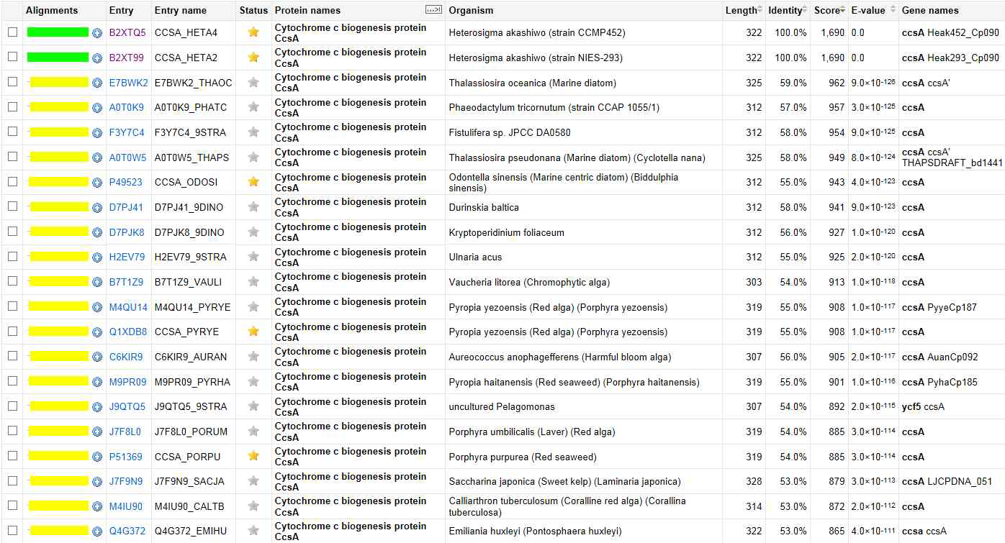
Task: Check the box for D7PJK8 row
Action: 12,232
